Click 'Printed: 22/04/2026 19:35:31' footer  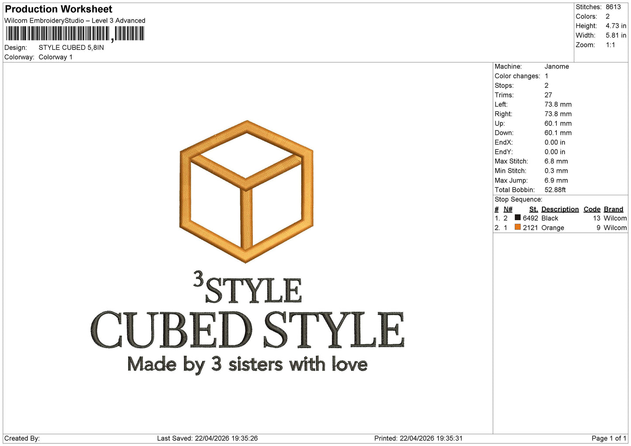[x=418, y=439]
